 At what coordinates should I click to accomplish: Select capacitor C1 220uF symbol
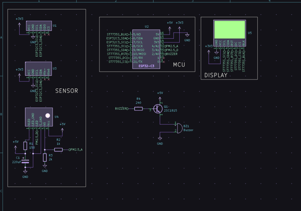pos(25,161)
